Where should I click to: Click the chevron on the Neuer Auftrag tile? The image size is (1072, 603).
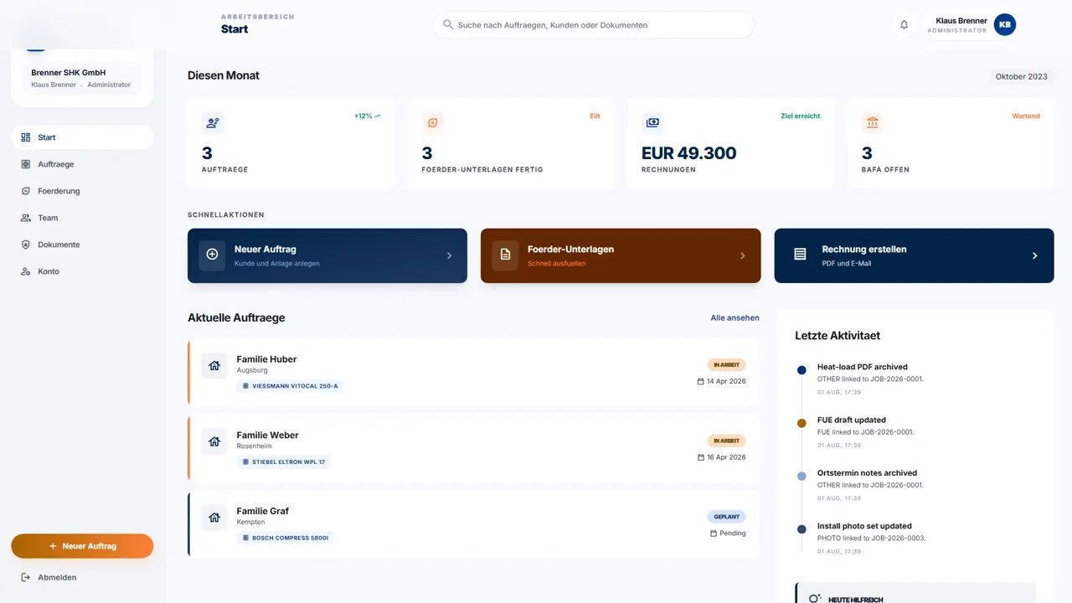tap(449, 255)
